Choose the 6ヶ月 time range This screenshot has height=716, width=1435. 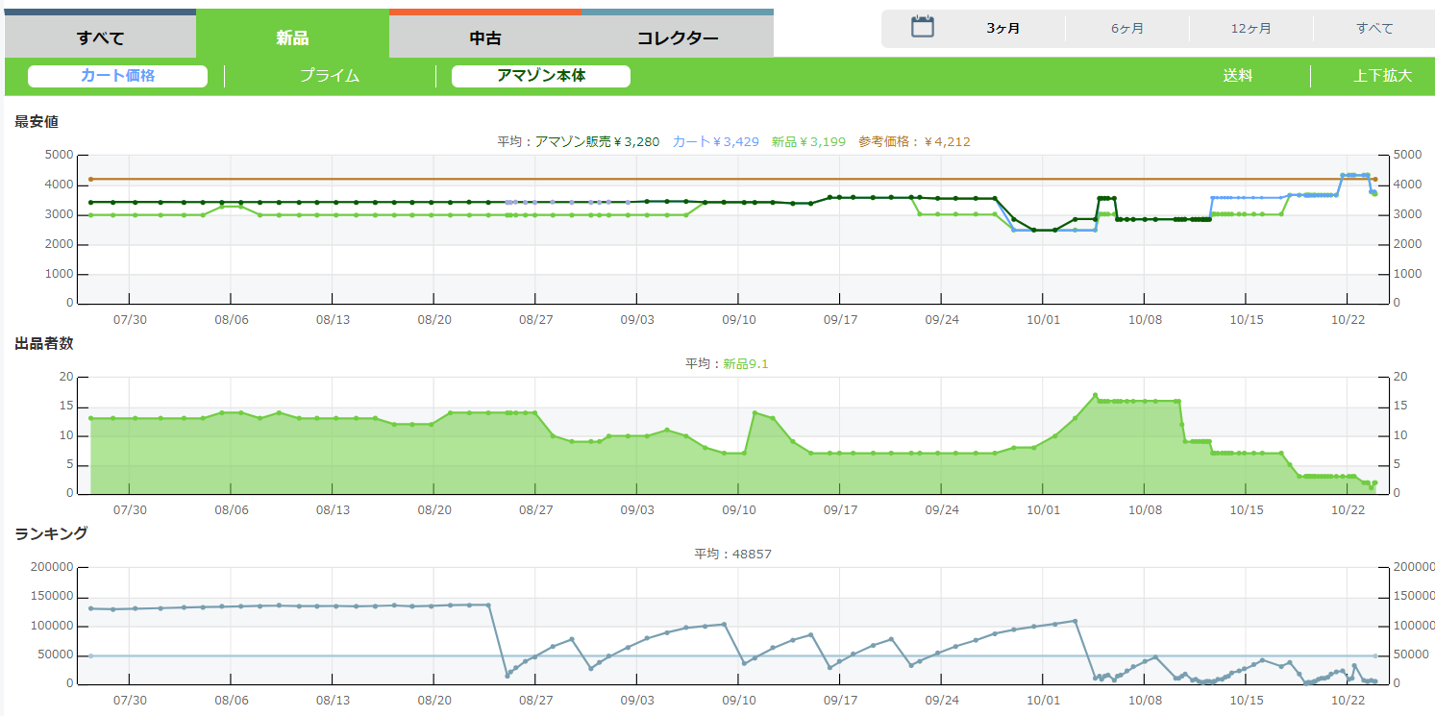click(1127, 29)
